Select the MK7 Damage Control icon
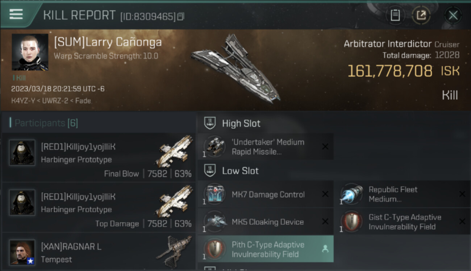471x271 pixels. coord(215,194)
